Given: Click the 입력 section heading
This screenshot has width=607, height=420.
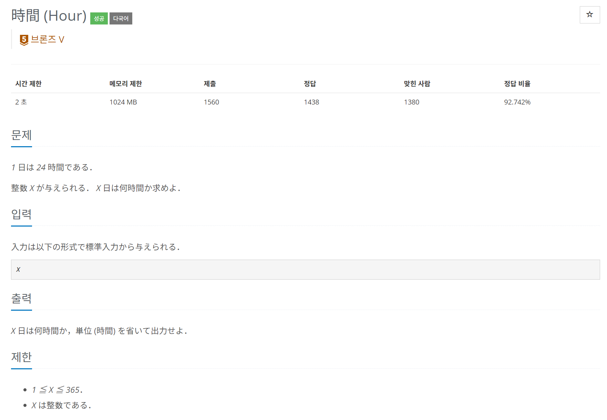Looking at the screenshot, I should 21,214.
